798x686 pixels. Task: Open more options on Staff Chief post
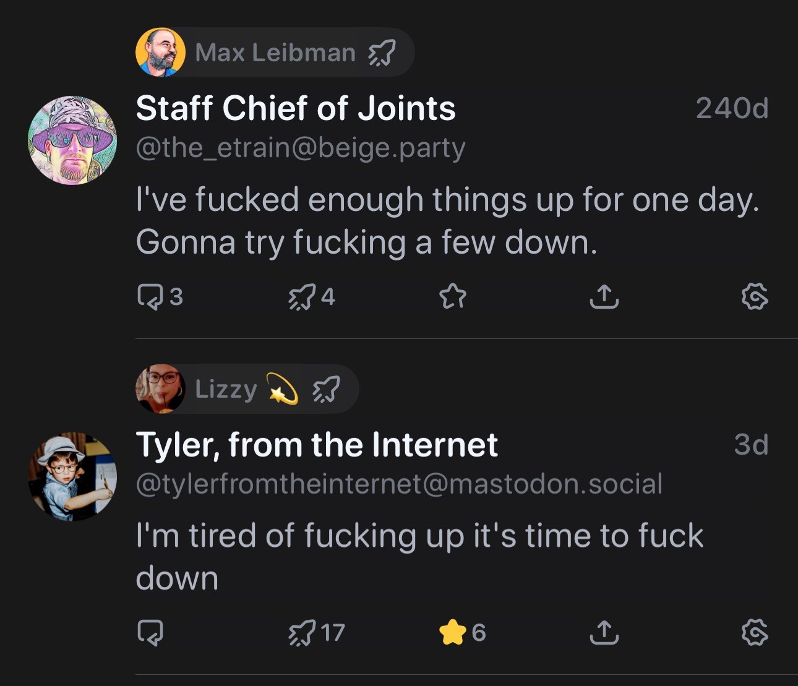tap(755, 296)
